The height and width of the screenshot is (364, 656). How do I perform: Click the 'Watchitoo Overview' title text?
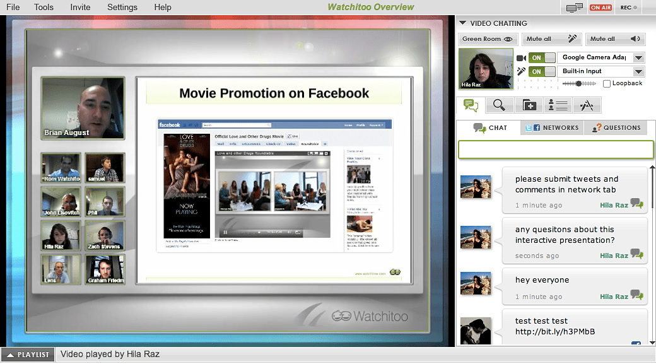tap(371, 7)
